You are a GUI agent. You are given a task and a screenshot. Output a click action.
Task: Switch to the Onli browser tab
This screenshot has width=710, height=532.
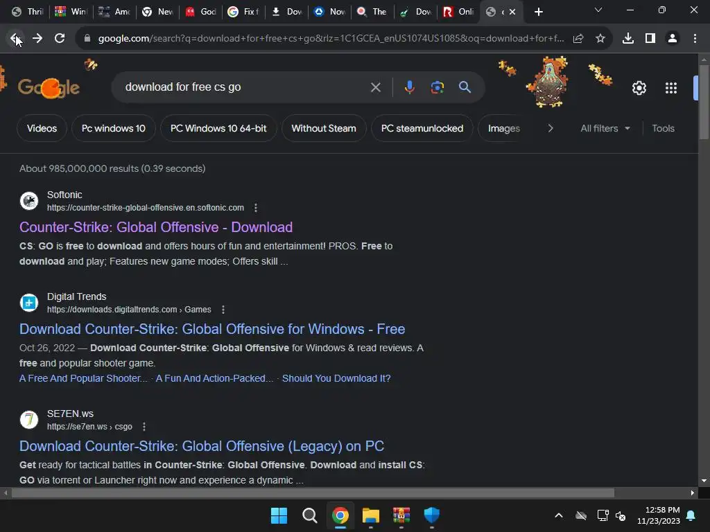coord(458,12)
